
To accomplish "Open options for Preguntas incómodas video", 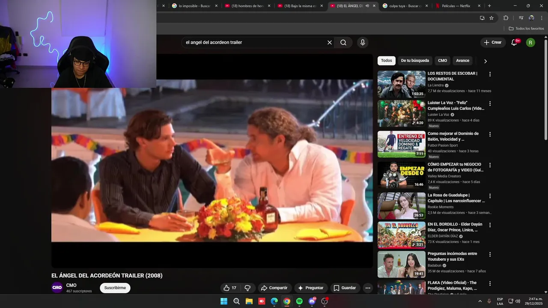I will pyautogui.click(x=490, y=255).
